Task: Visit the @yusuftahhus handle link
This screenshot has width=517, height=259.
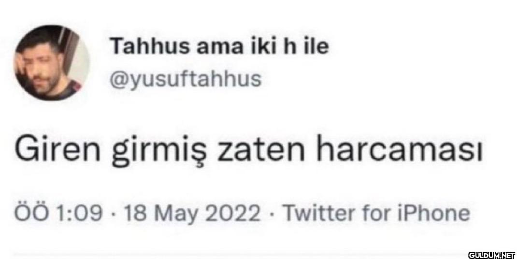Action: point(186,79)
